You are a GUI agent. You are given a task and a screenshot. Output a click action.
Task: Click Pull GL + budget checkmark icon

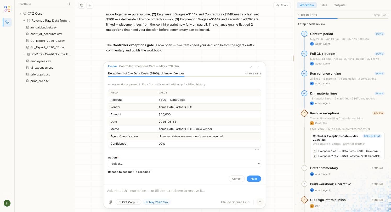coord(304,54)
